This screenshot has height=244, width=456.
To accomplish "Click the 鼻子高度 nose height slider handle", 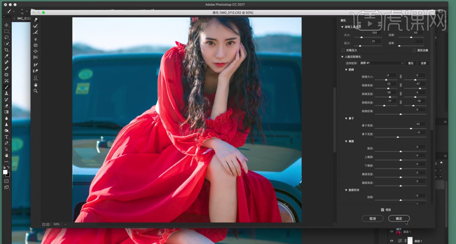I will click(x=411, y=128).
